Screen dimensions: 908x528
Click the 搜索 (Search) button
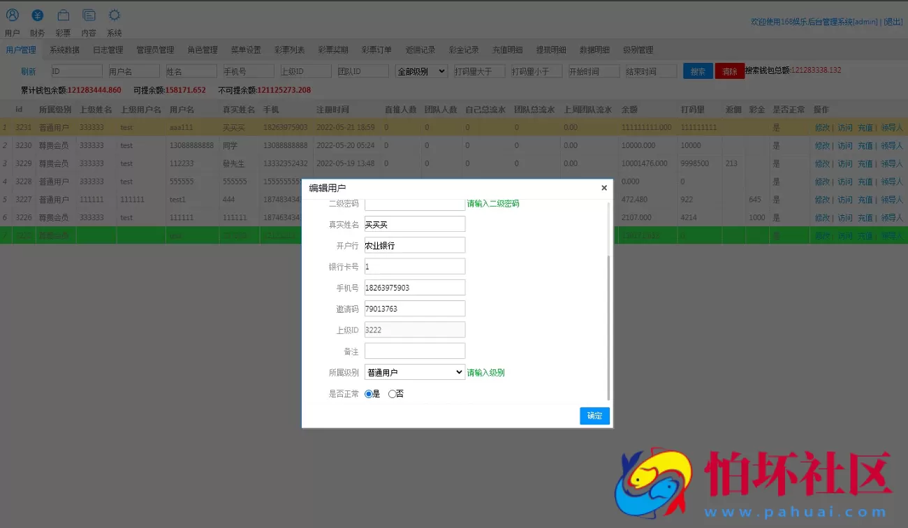coord(697,71)
